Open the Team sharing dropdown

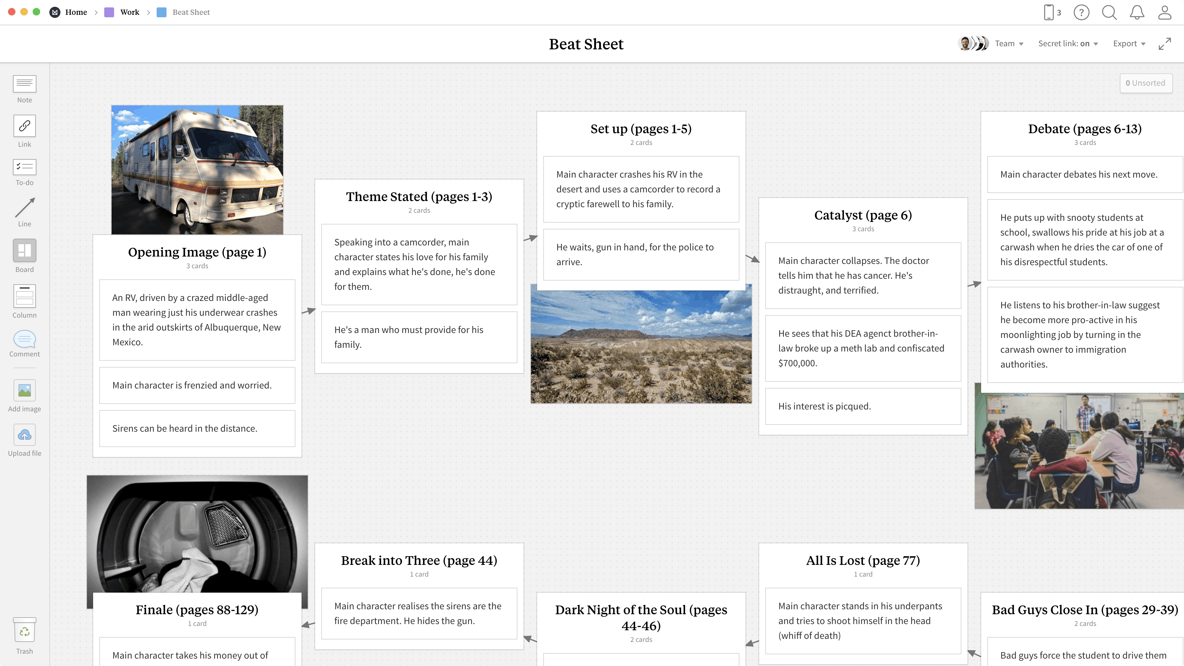pyautogui.click(x=1009, y=43)
